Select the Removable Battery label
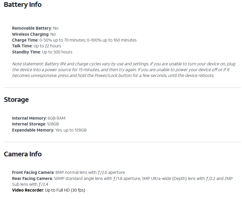Screen dimensions: 242x199 click(x=31, y=28)
